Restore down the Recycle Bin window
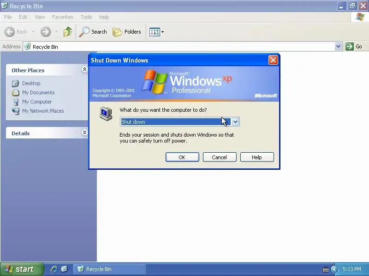The height and width of the screenshot is (276, 369). click(352, 6)
